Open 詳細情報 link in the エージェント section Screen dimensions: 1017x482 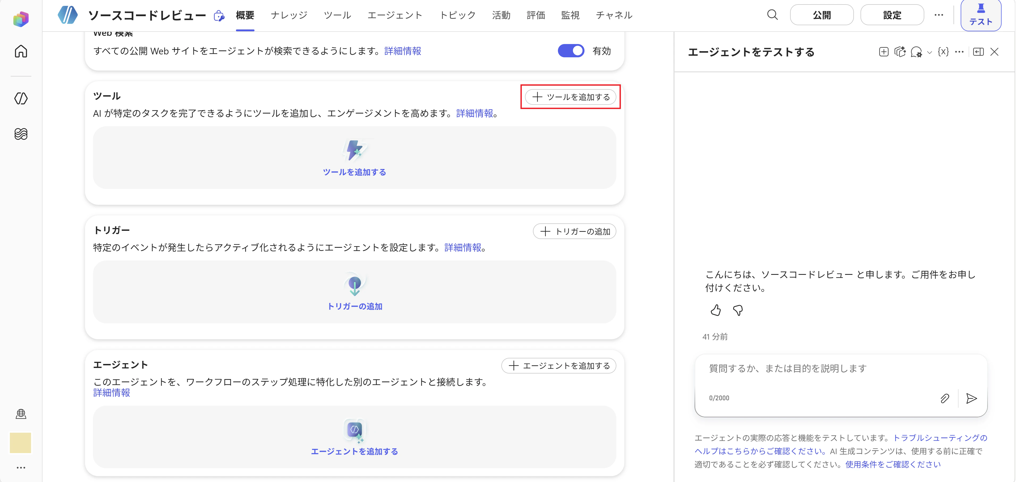click(x=112, y=393)
